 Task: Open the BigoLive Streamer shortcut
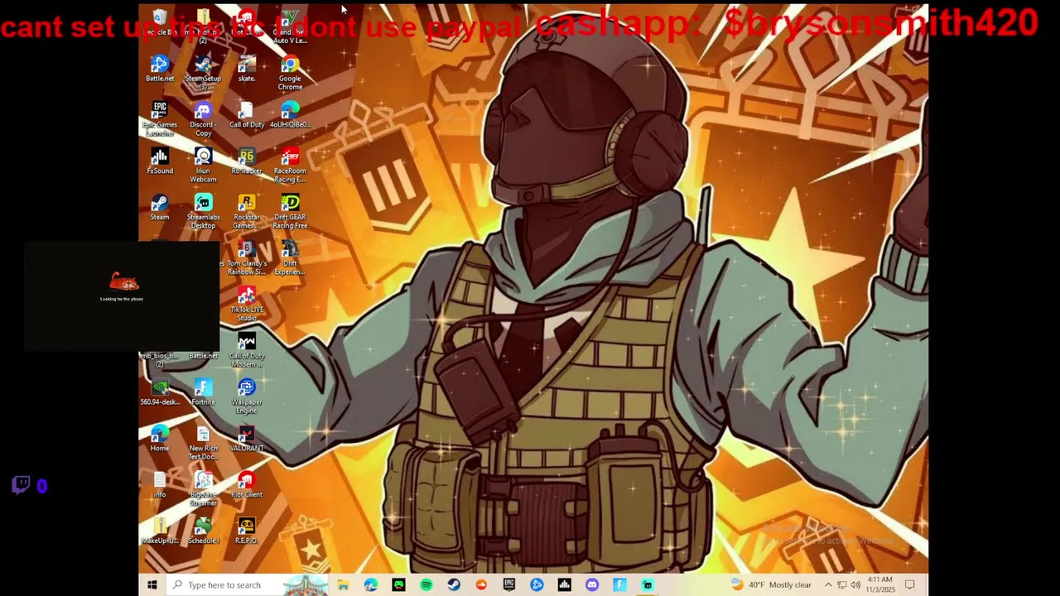(x=203, y=490)
